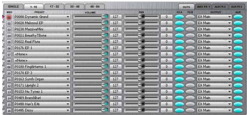Select MIDI channel 12 button
This screenshot has height=115, width=247.
click(9, 85)
